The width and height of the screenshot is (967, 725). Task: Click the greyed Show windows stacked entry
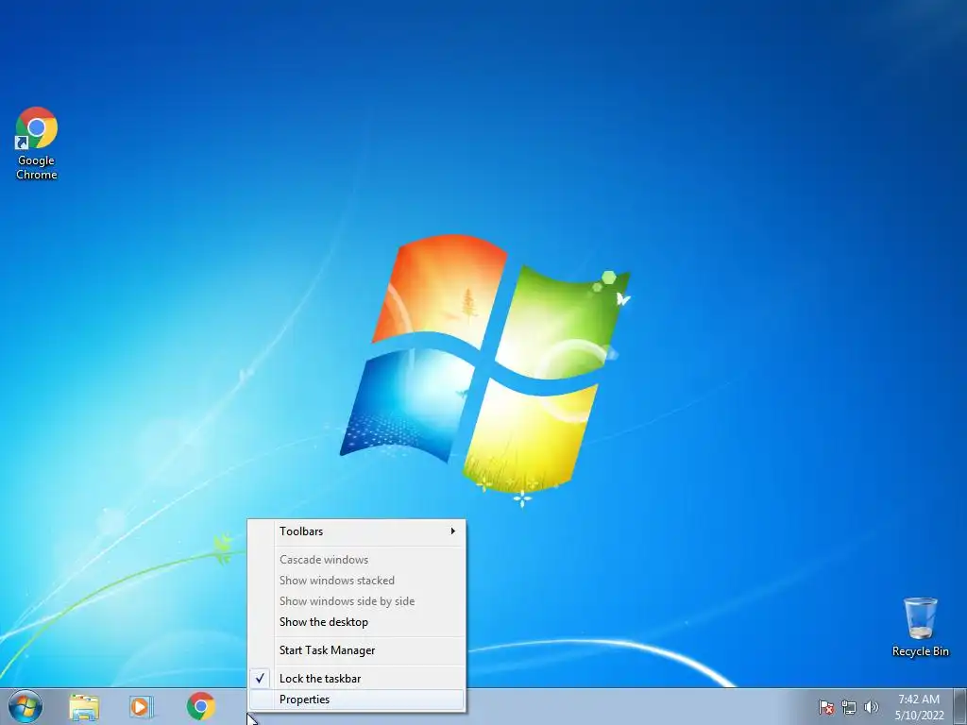point(356,581)
